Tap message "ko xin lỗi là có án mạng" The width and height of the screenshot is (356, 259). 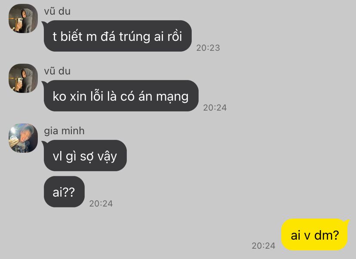pos(121,96)
